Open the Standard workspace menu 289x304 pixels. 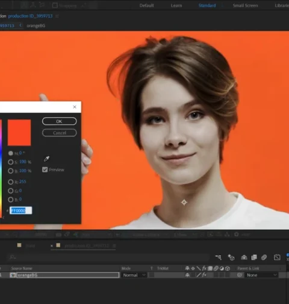pyautogui.click(x=222, y=5)
